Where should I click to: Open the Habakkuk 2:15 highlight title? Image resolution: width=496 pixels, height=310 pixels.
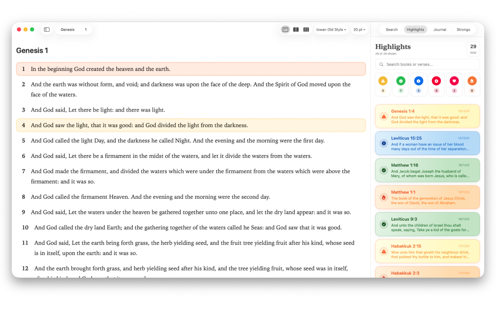pyautogui.click(x=406, y=246)
